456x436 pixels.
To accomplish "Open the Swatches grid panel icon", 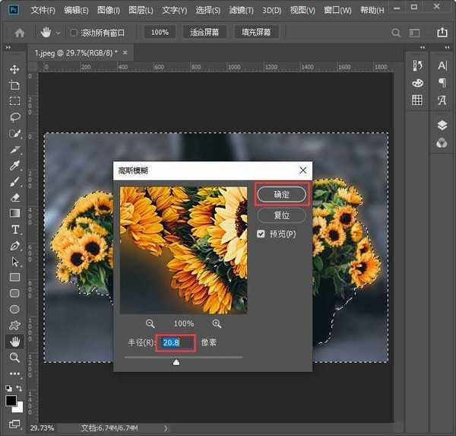I will [x=417, y=100].
